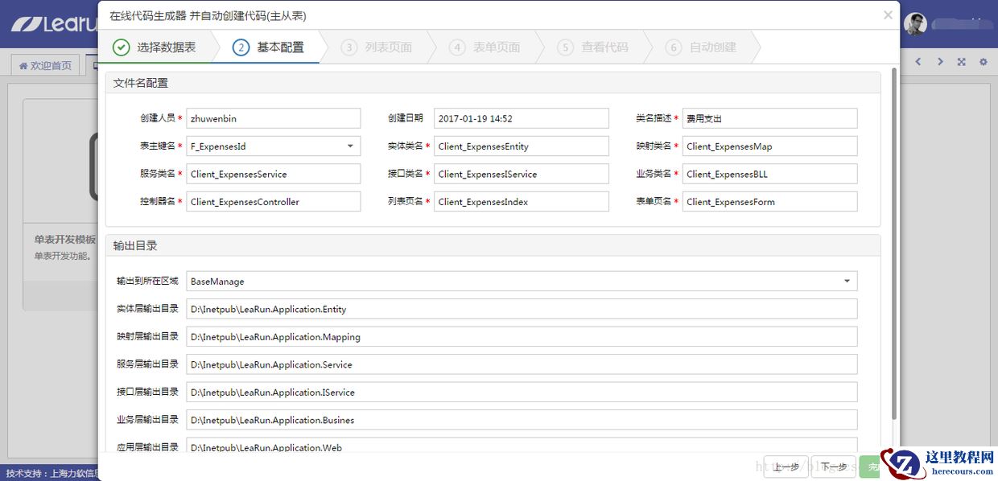Select step 5 查看代码
This screenshot has width=998, height=481.
(x=593, y=47)
